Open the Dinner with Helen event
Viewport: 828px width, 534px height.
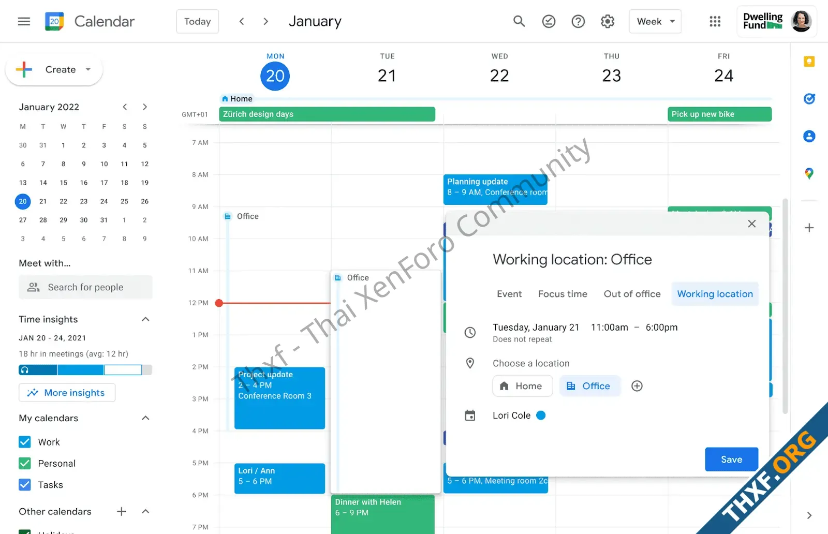click(x=383, y=514)
